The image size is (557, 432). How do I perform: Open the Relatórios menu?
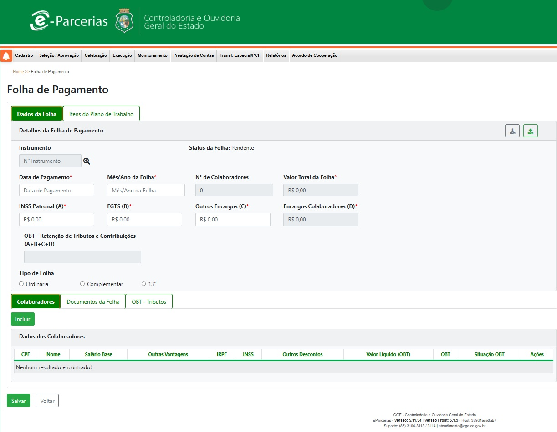pyautogui.click(x=276, y=55)
